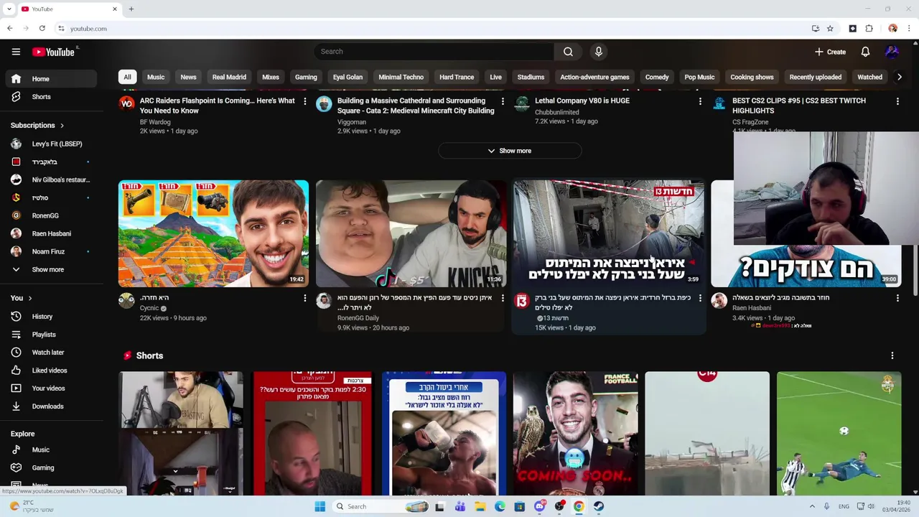The image size is (919, 517).
Task: Select the Real Madrid filter chip
Action: pos(229,77)
